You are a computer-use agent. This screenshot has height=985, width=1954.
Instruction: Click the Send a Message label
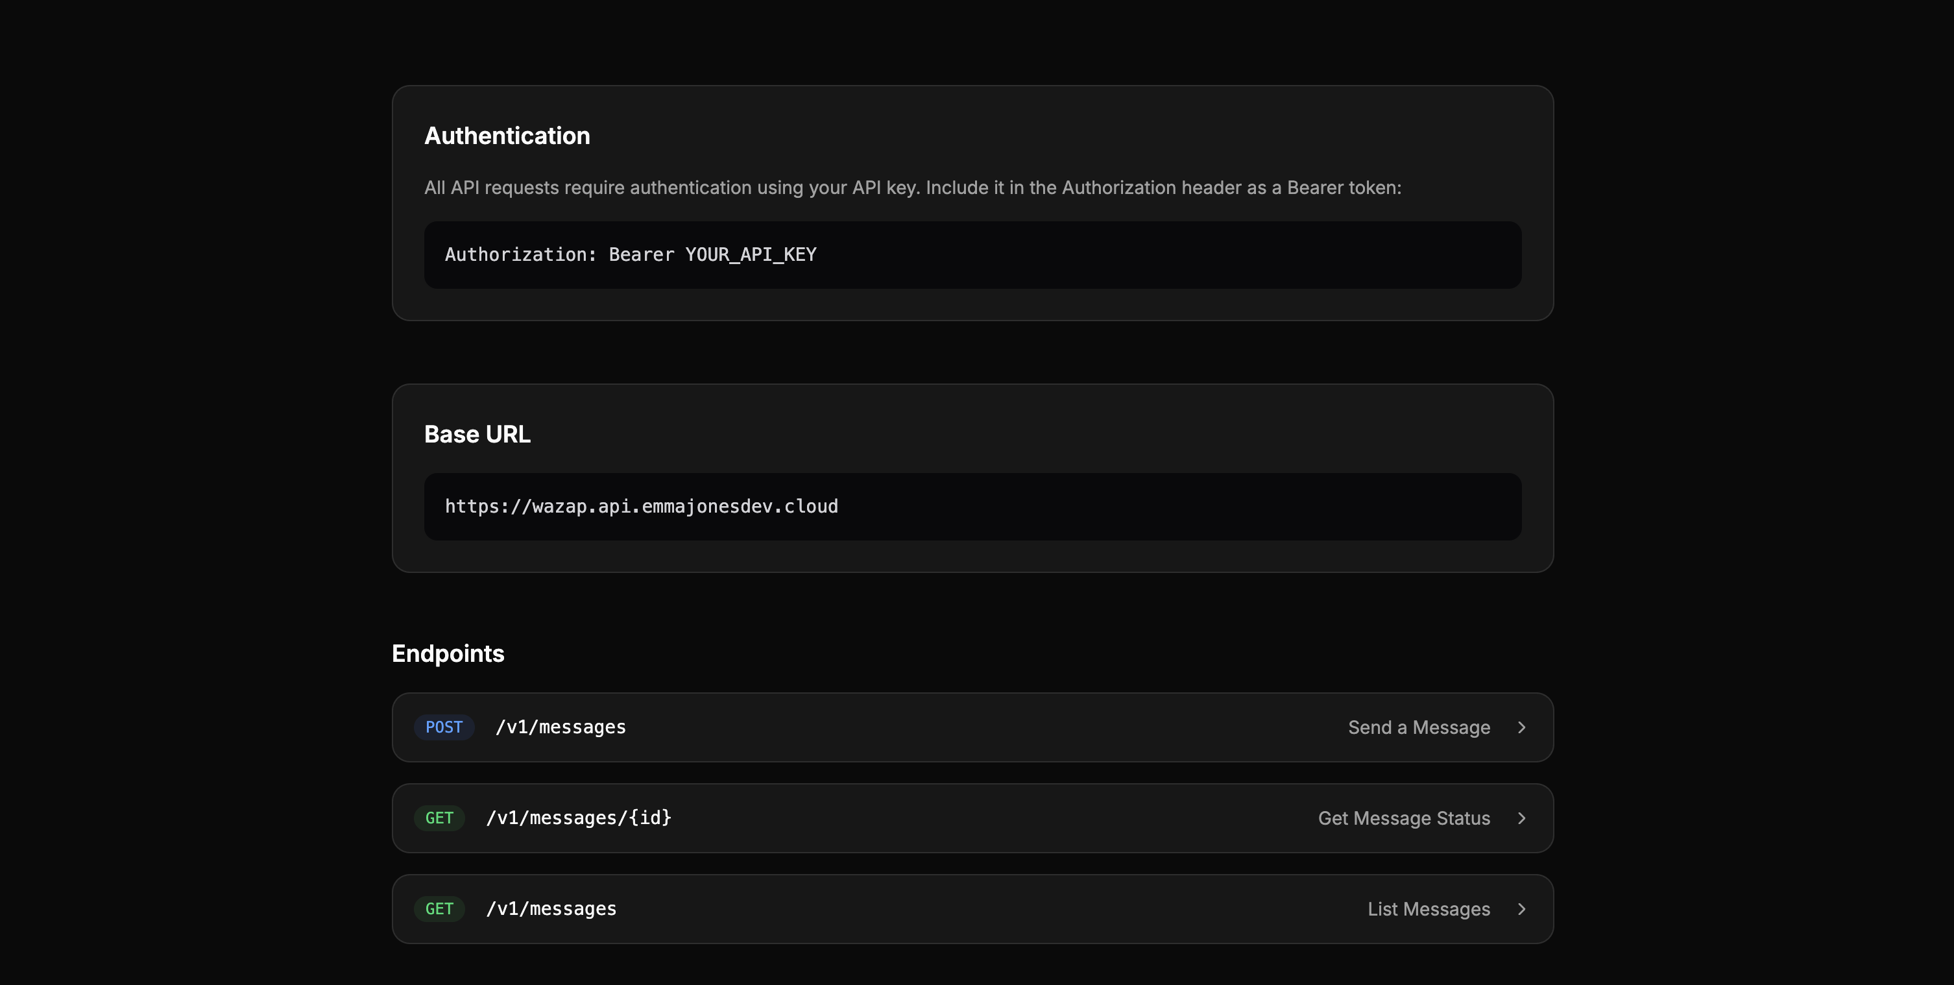pos(1419,727)
